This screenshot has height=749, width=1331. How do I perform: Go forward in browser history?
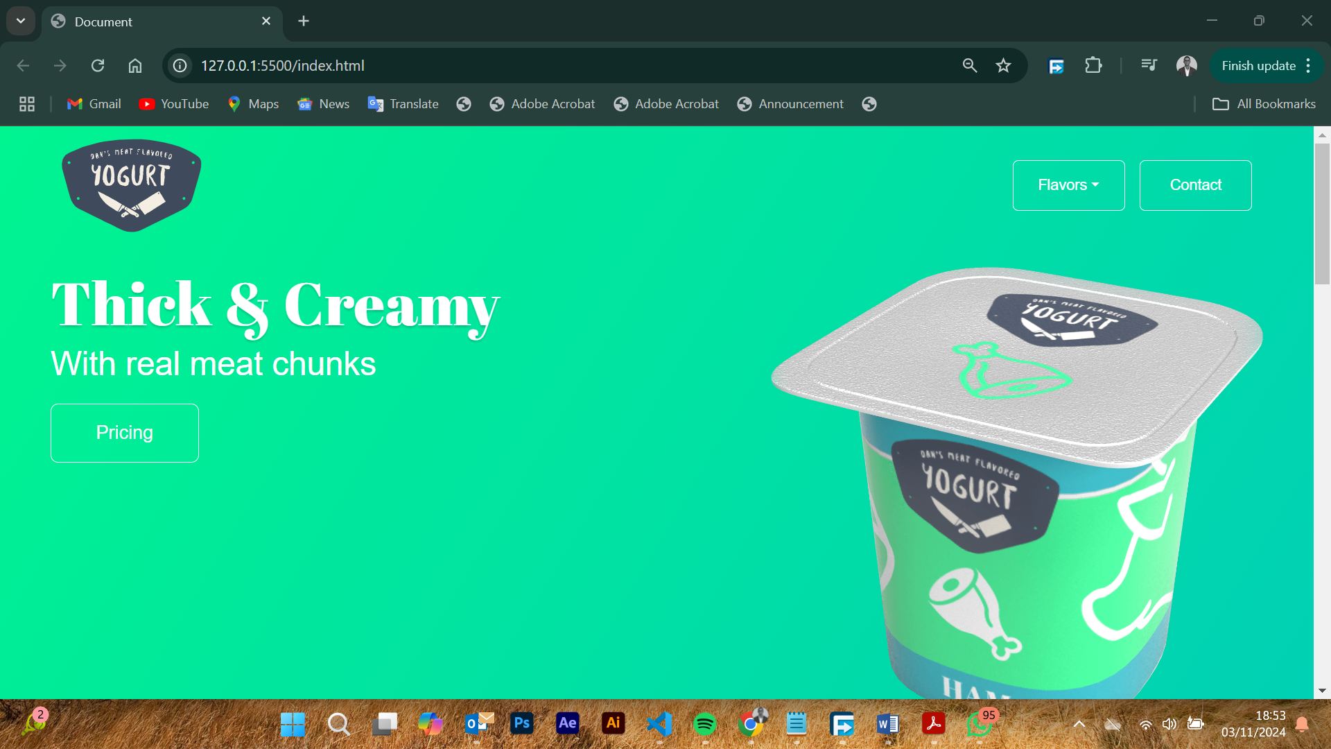(x=60, y=66)
